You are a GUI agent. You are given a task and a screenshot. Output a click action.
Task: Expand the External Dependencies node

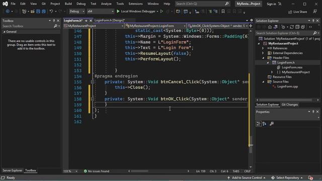pos(263,53)
